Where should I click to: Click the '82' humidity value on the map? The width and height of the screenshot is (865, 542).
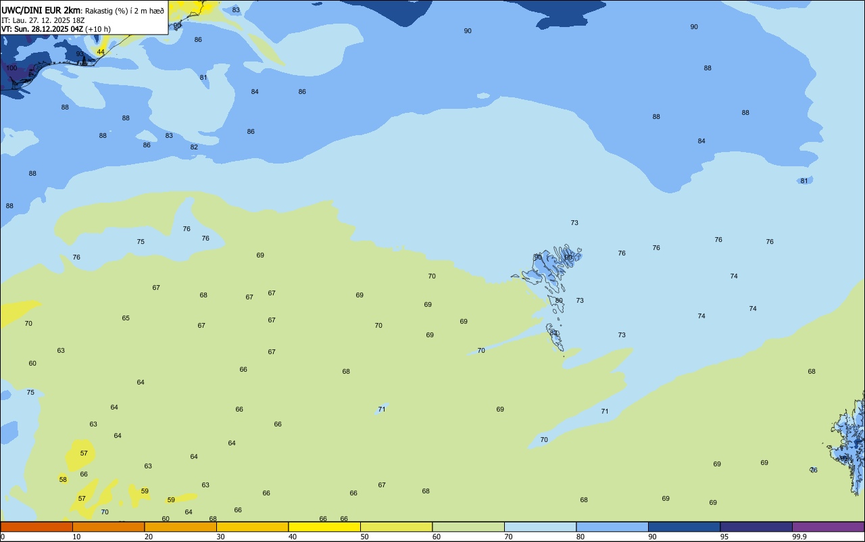tap(194, 147)
